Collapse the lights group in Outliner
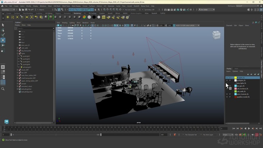Image resolution: width=263 pixels, height=148 pixels. (18, 54)
